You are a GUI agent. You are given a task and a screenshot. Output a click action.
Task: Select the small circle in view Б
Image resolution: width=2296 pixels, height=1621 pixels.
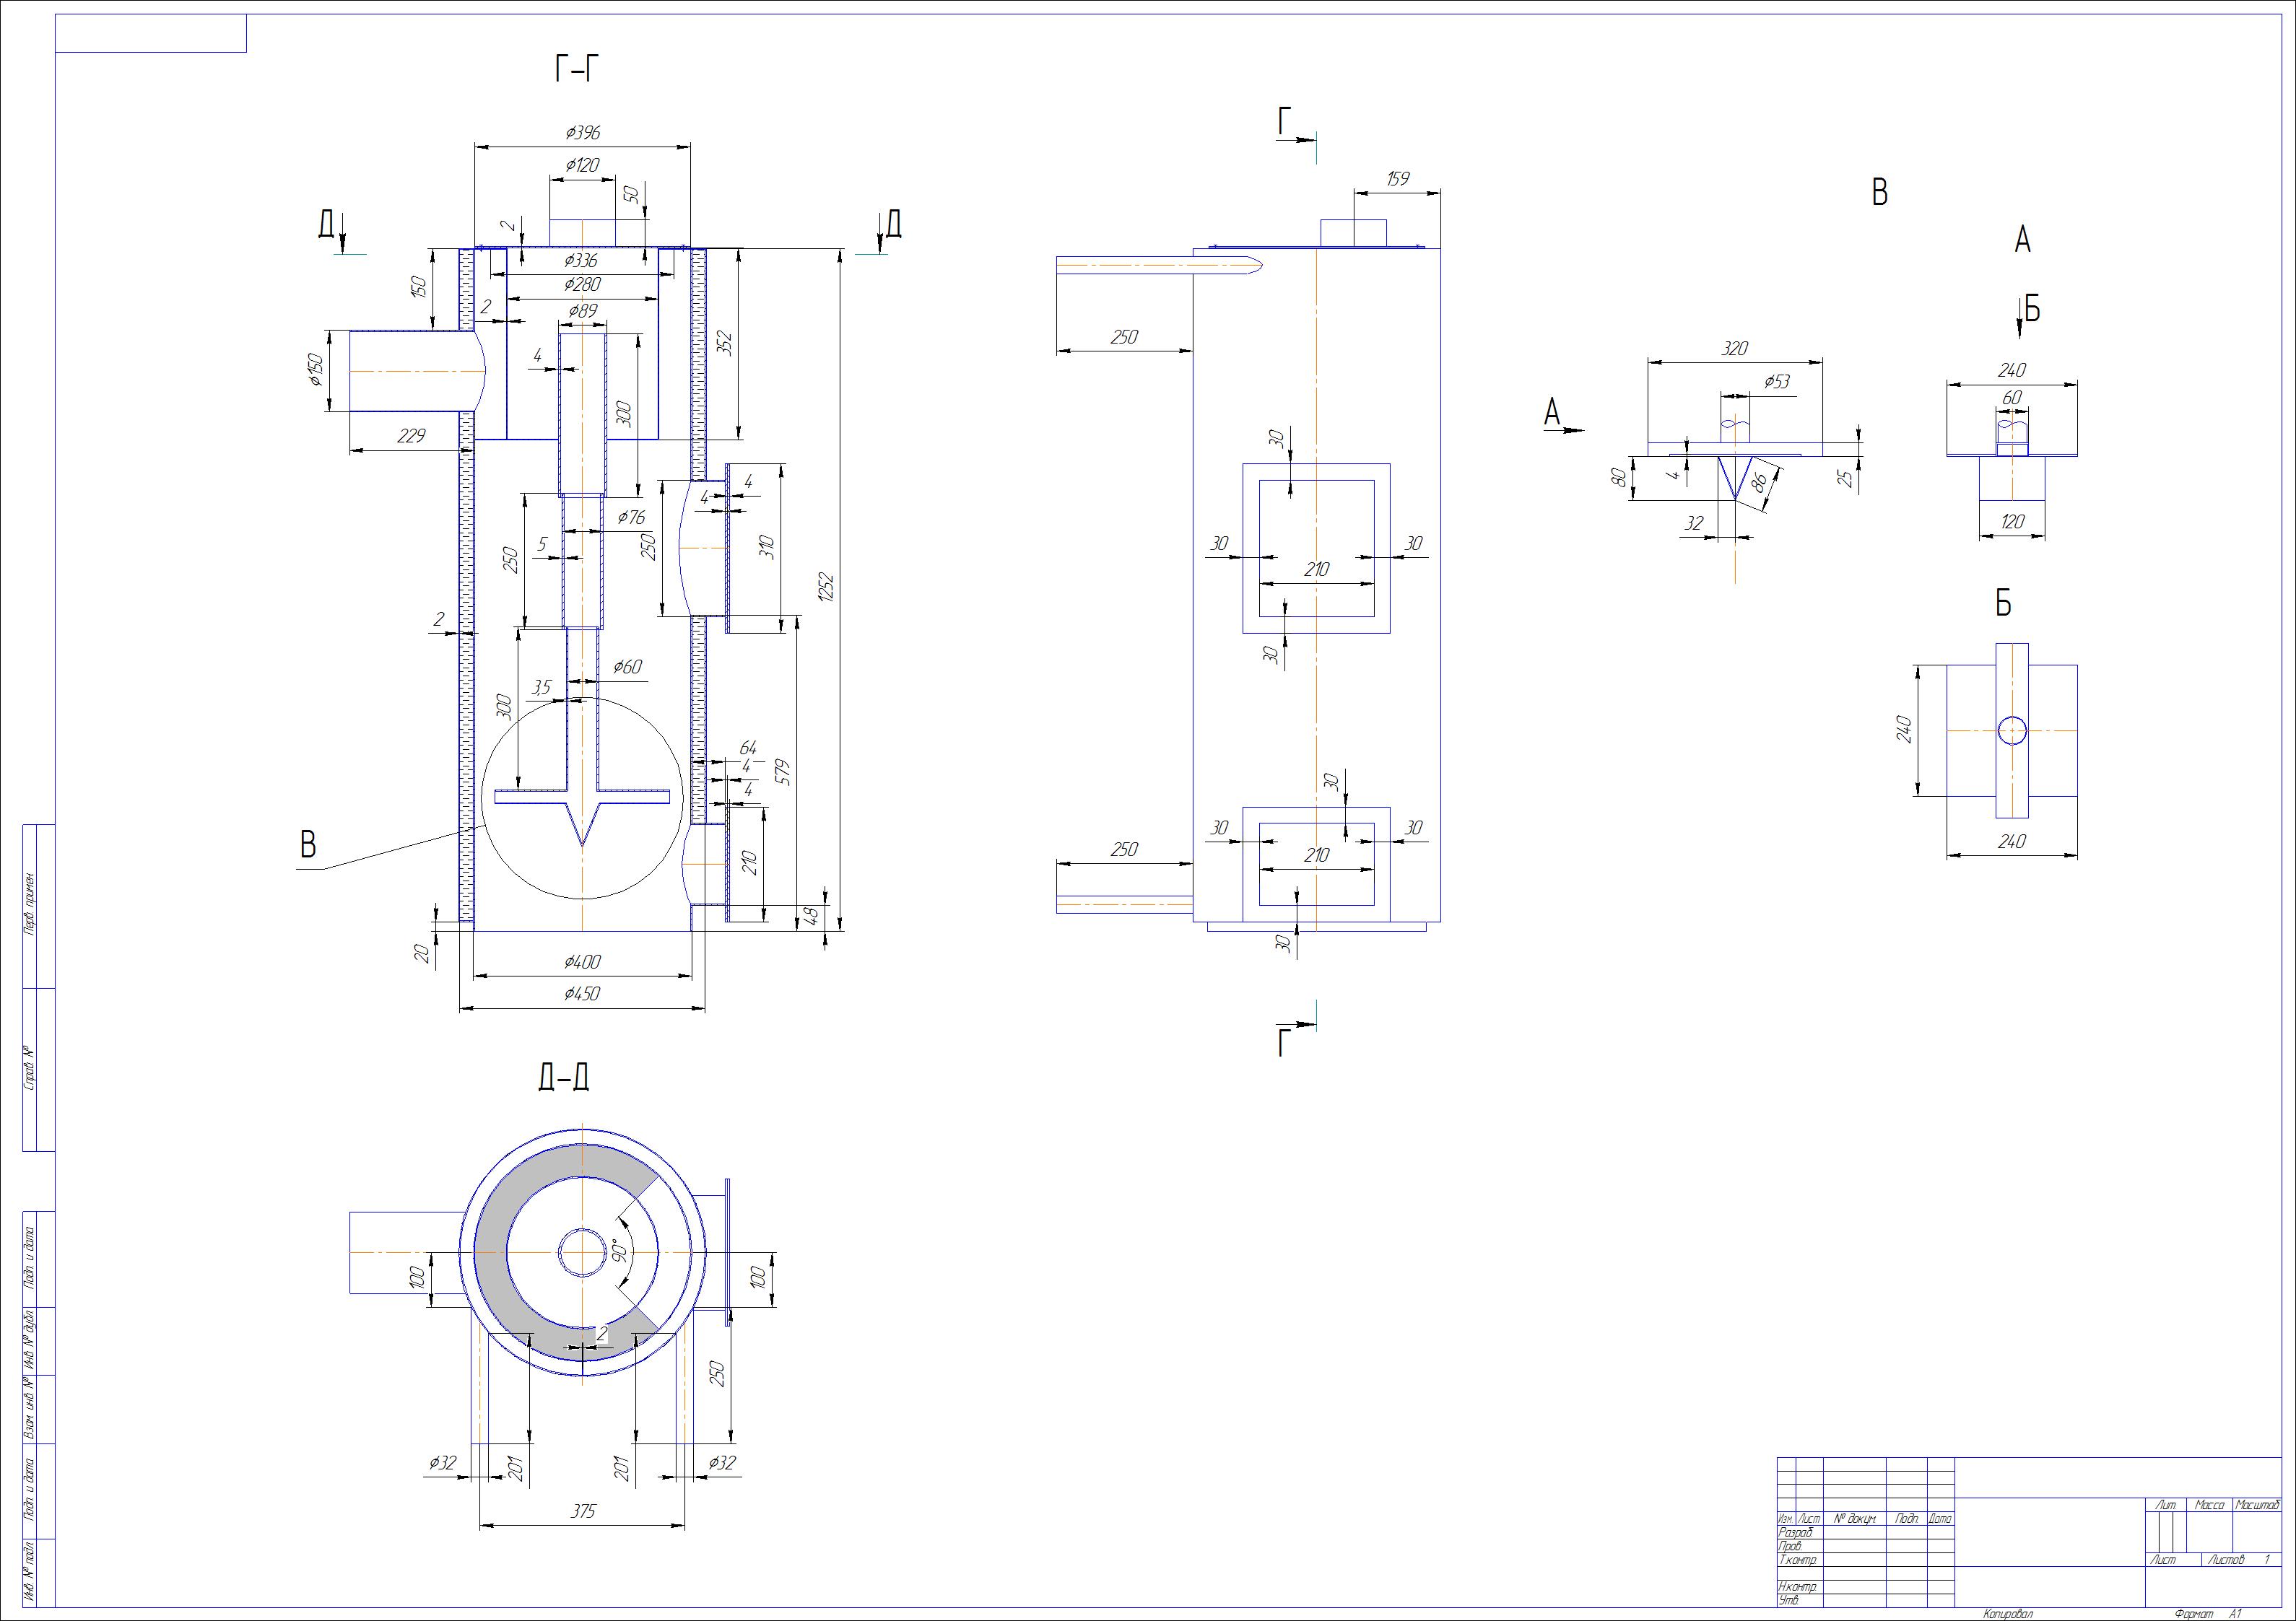click(2012, 730)
